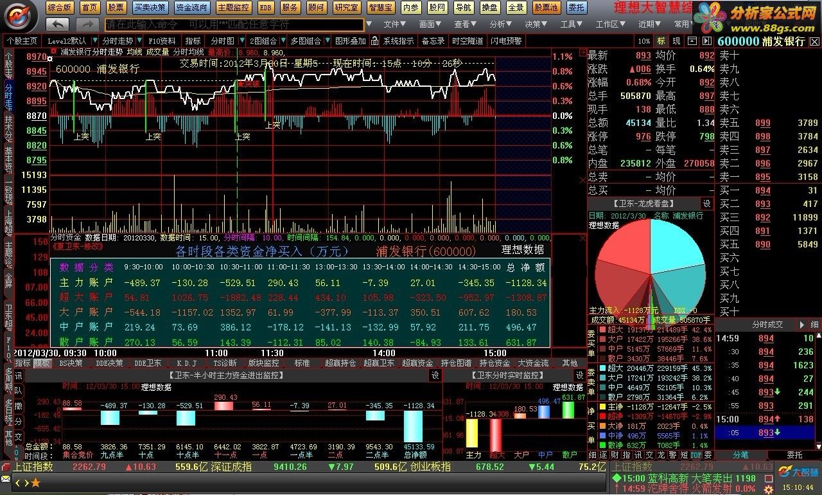Open the 分析 menu
This screenshot has width=822, height=495.
[500, 24]
